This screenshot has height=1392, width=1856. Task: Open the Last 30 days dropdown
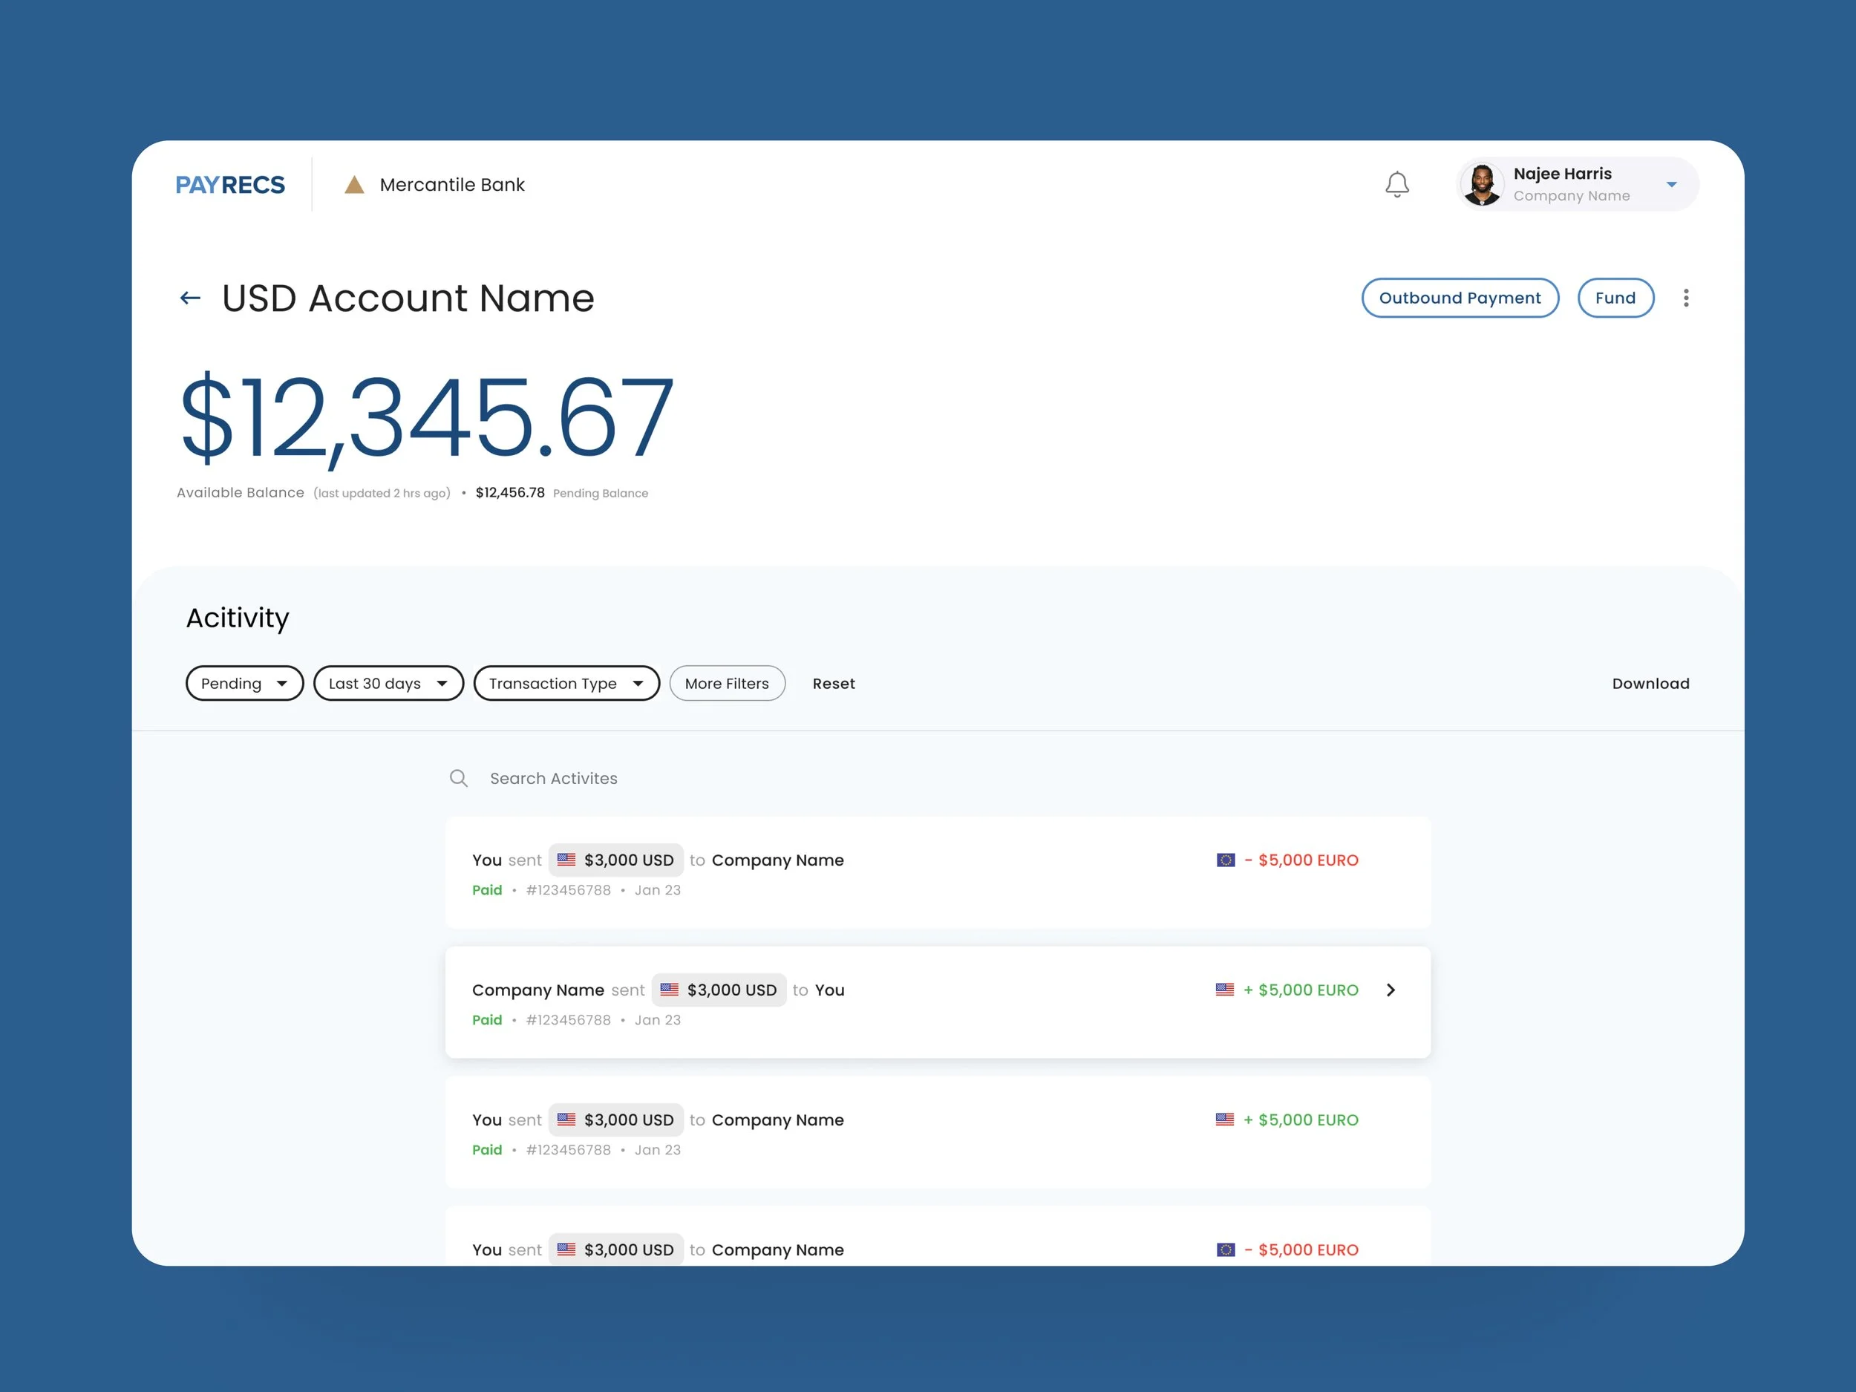[388, 683]
